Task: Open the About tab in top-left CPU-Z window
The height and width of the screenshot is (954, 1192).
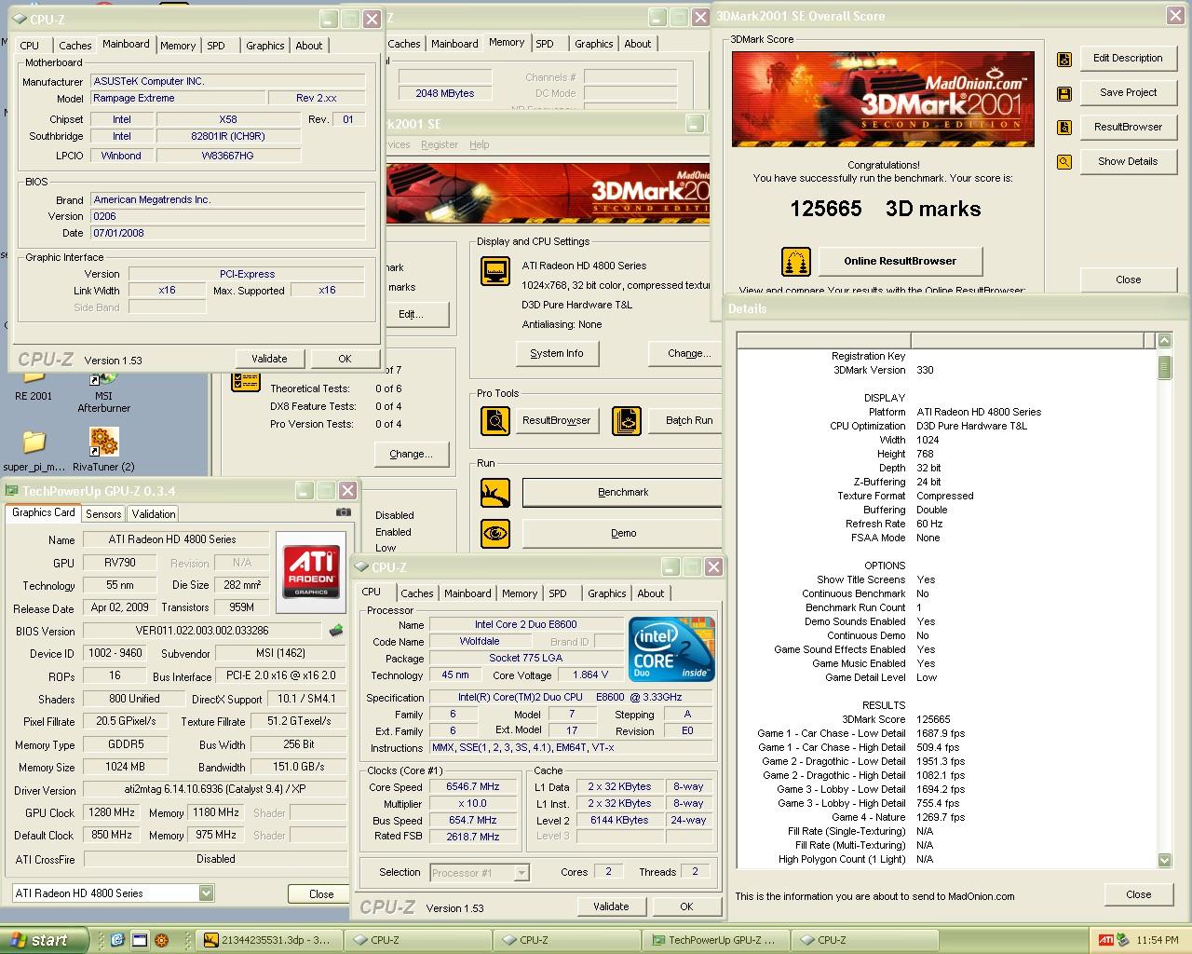Action: pos(309,46)
